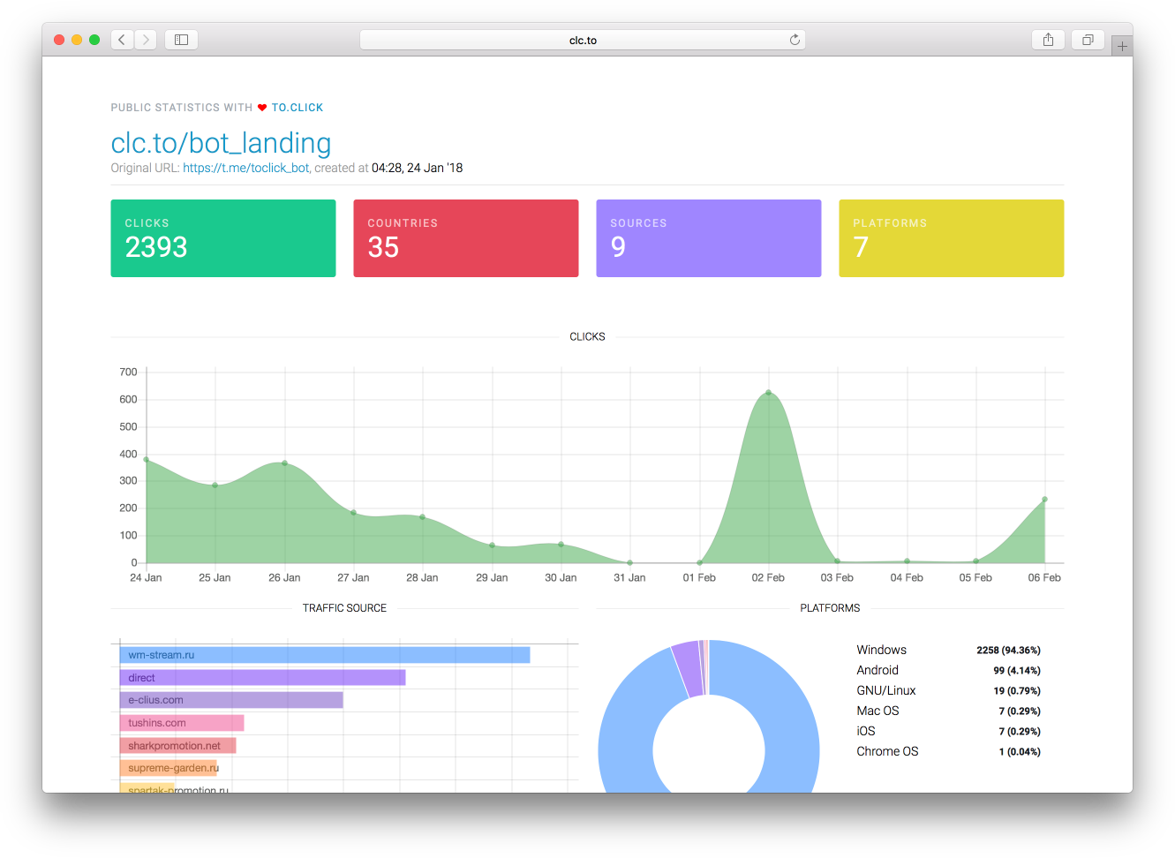The height and width of the screenshot is (858, 1175).
Task: Select the 28 Jan chart data point
Action: pos(423,517)
